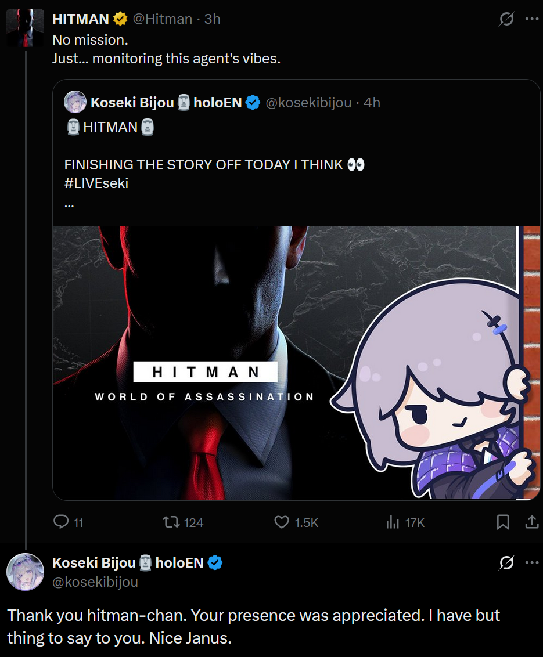Open the @Hitman handle link
Viewport: 543px width, 657px height.
click(162, 19)
